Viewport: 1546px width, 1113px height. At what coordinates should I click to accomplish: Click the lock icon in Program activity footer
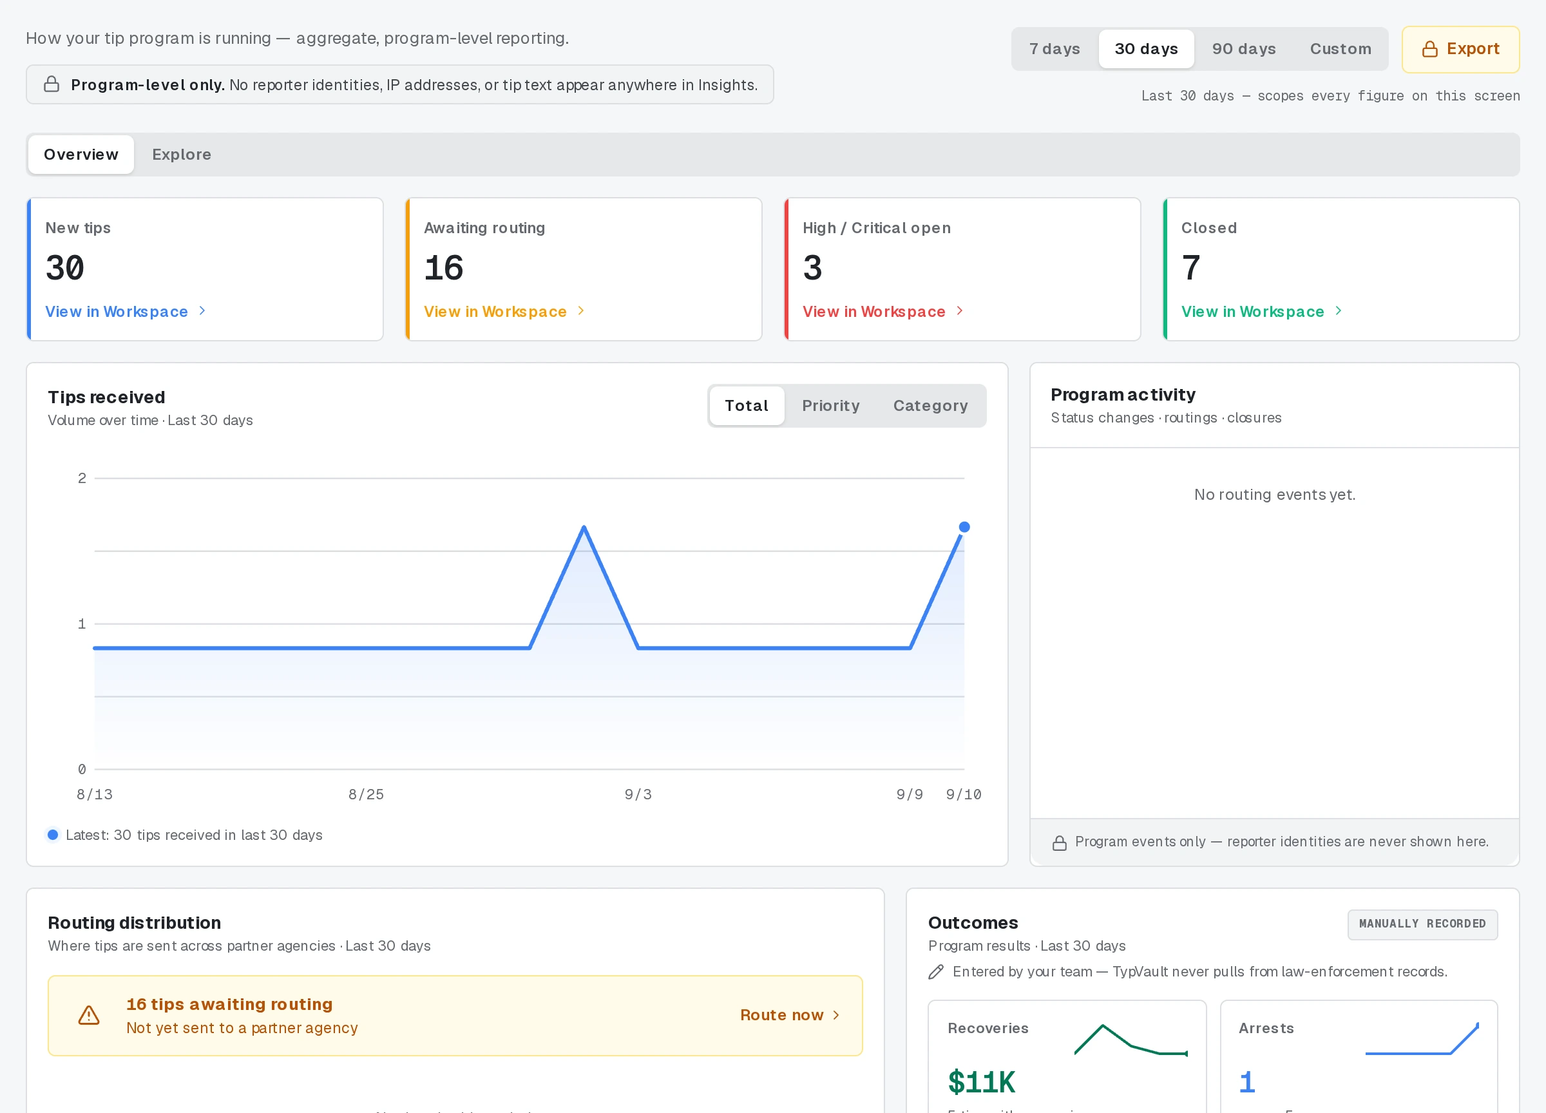[1059, 843]
